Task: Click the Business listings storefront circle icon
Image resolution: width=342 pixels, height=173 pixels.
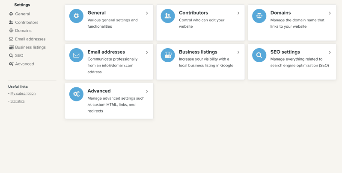Action: tap(168, 55)
